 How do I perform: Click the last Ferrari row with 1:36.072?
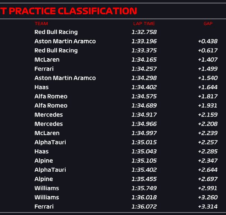click(x=113, y=206)
